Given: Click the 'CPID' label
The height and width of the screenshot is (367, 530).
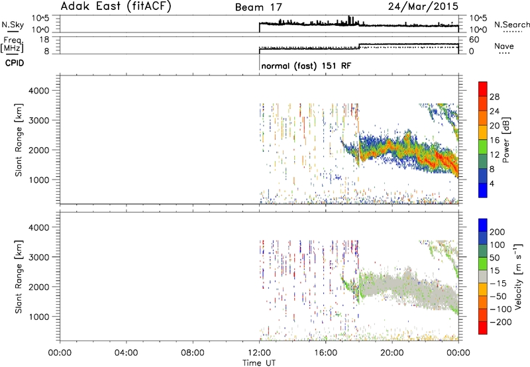Looking at the screenshot, I should coord(15,63).
